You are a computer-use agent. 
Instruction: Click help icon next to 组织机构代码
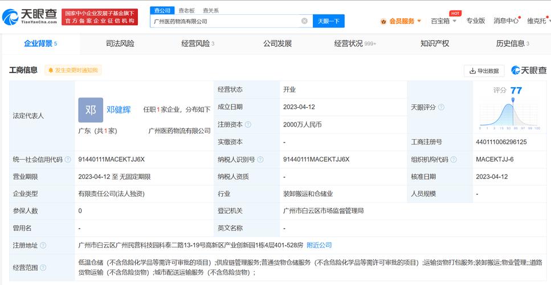[454, 160]
